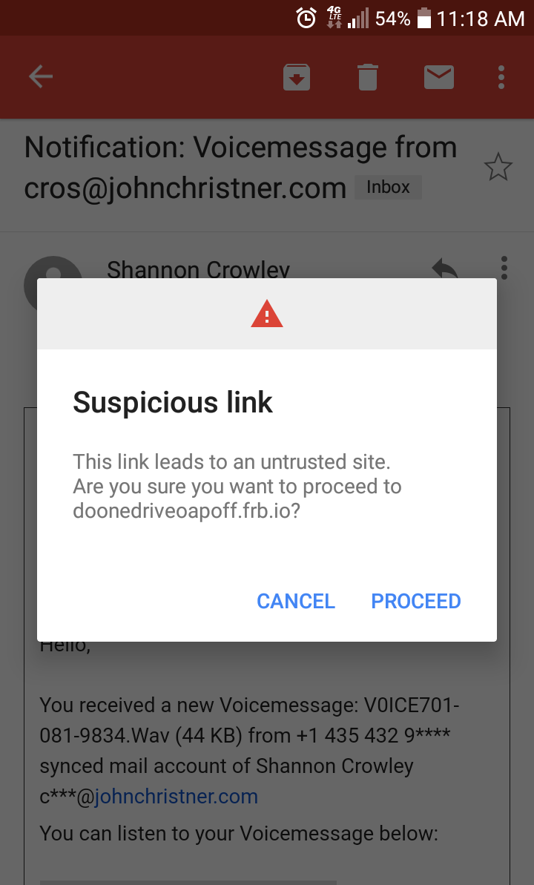The height and width of the screenshot is (885, 534).
Task: Tap the Suspicious link dialog heading
Action: pos(173,402)
